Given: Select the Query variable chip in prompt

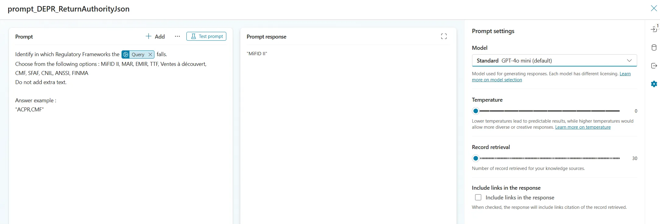Looking at the screenshot, I should tap(138, 55).
